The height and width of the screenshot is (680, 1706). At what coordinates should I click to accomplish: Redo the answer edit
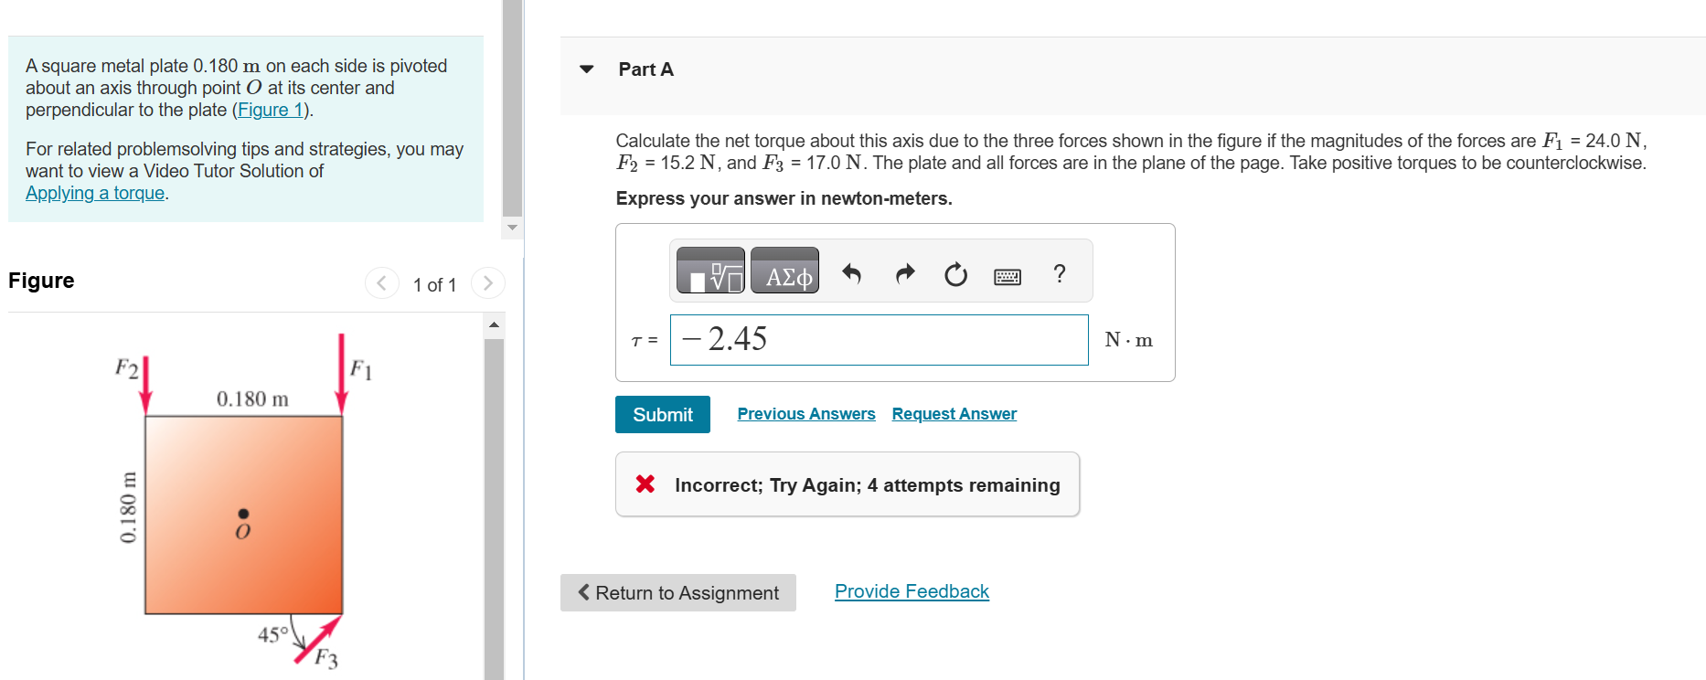coord(904,273)
